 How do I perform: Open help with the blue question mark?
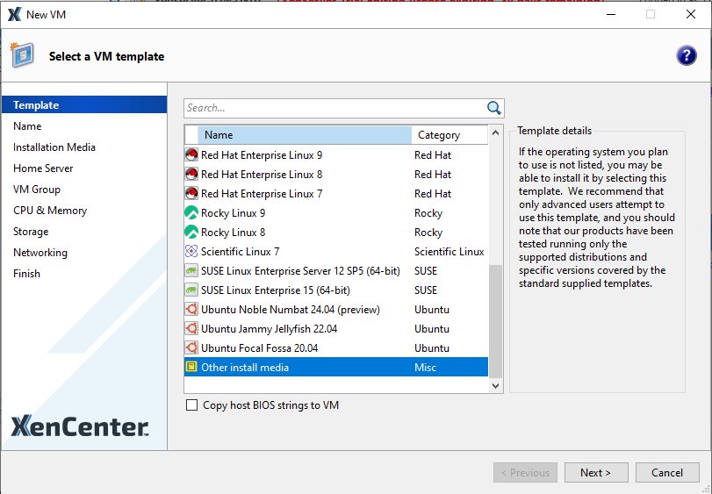point(687,56)
